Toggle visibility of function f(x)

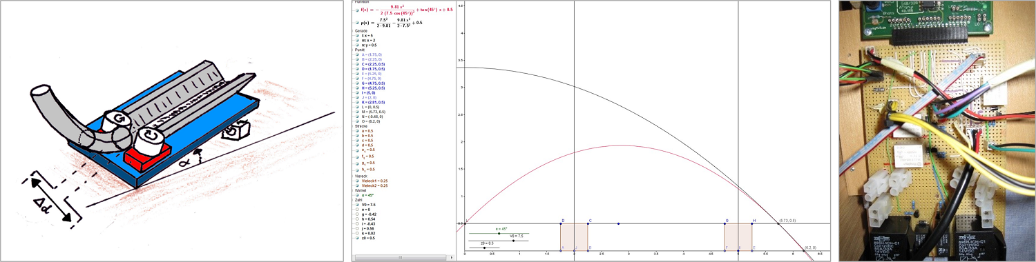357,10
